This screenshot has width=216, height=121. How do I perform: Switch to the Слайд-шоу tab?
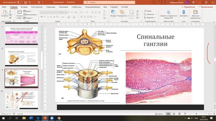click(77, 7)
